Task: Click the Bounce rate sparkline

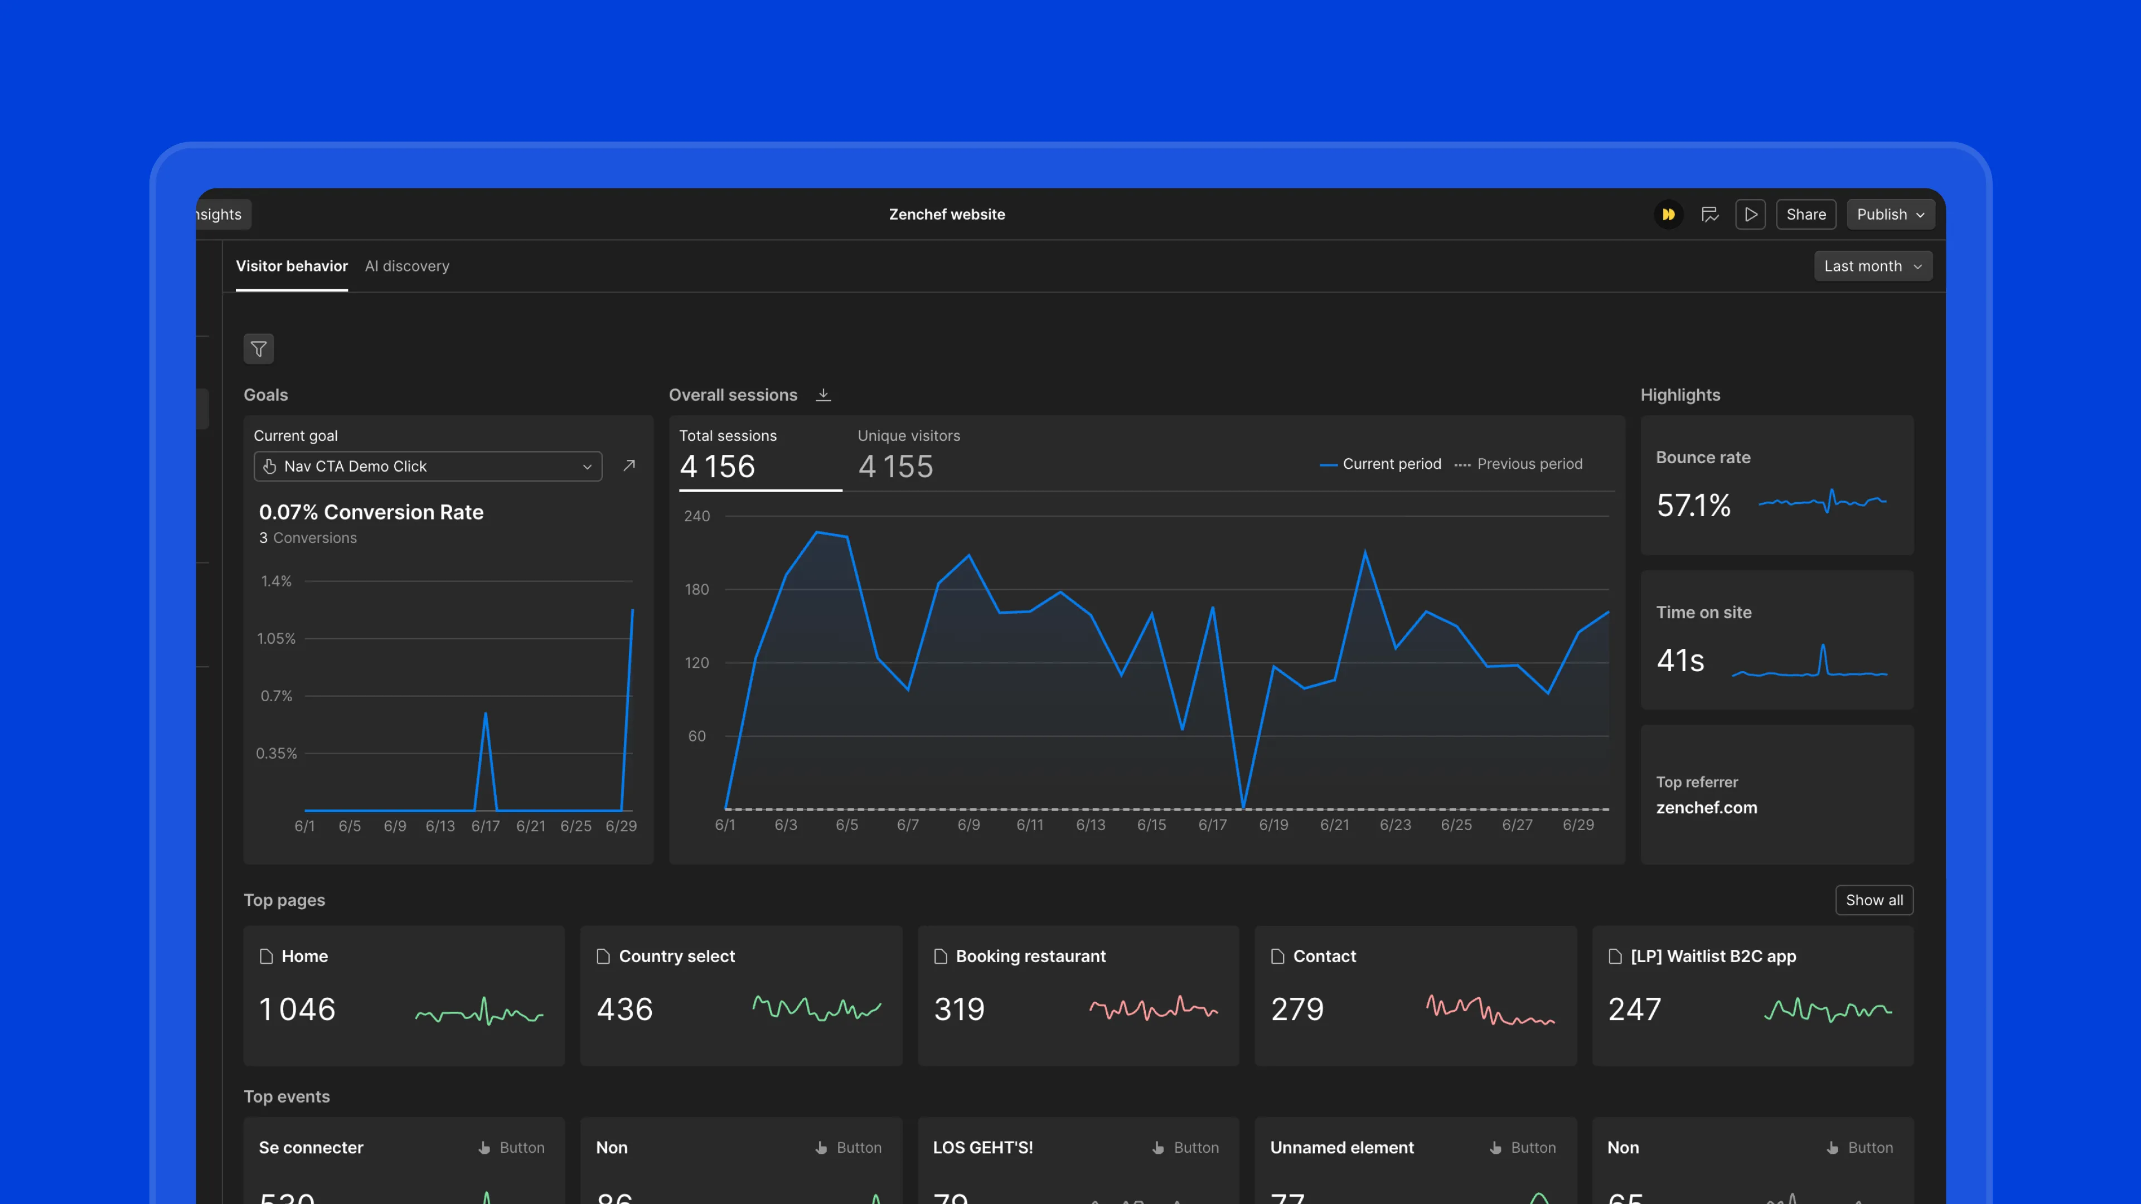Action: point(1823,501)
